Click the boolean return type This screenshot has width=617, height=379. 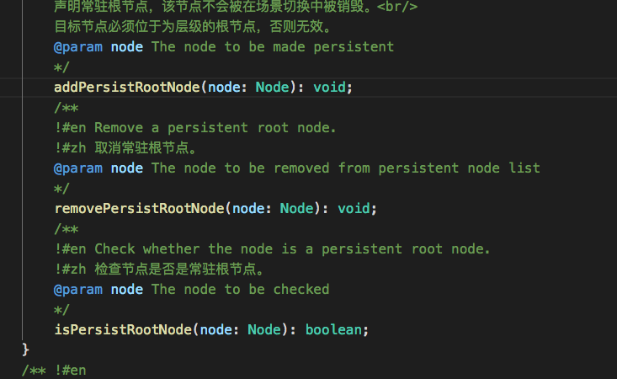point(333,329)
